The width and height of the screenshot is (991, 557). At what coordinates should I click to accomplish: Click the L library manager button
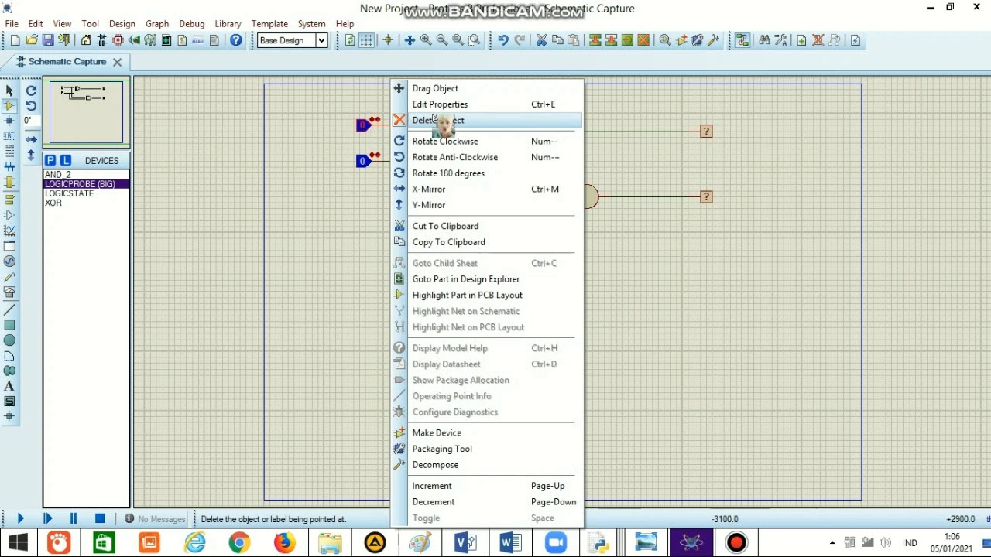(65, 160)
